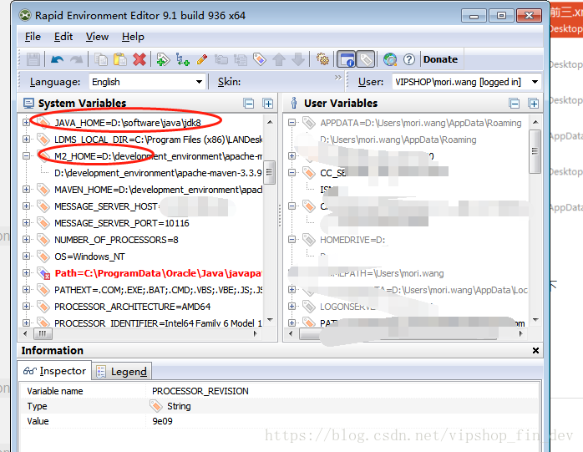583x452 pixels.
Task: Open the User dropdown VIPSHOP\mori.wang
Action: click(466, 82)
